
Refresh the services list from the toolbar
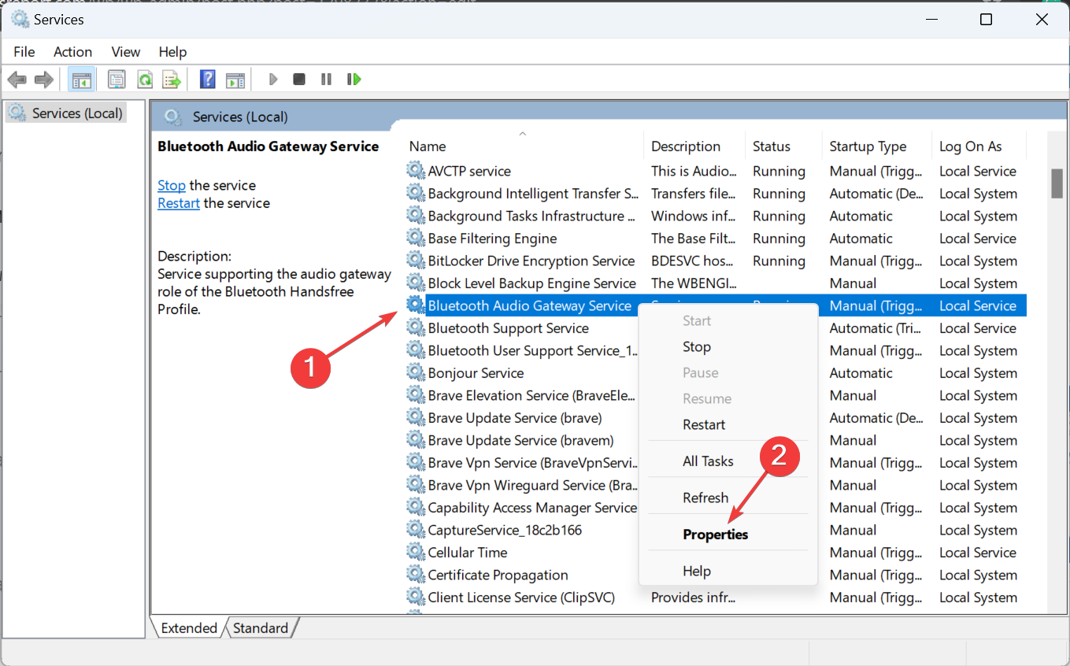click(145, 79)
